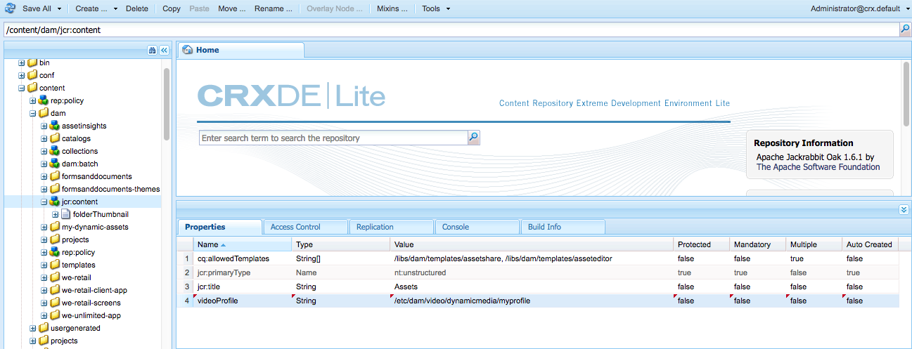Viewport: 912px width, 349px height.
Task: Switch to the Build Info tab
Action: click(563, 227)
